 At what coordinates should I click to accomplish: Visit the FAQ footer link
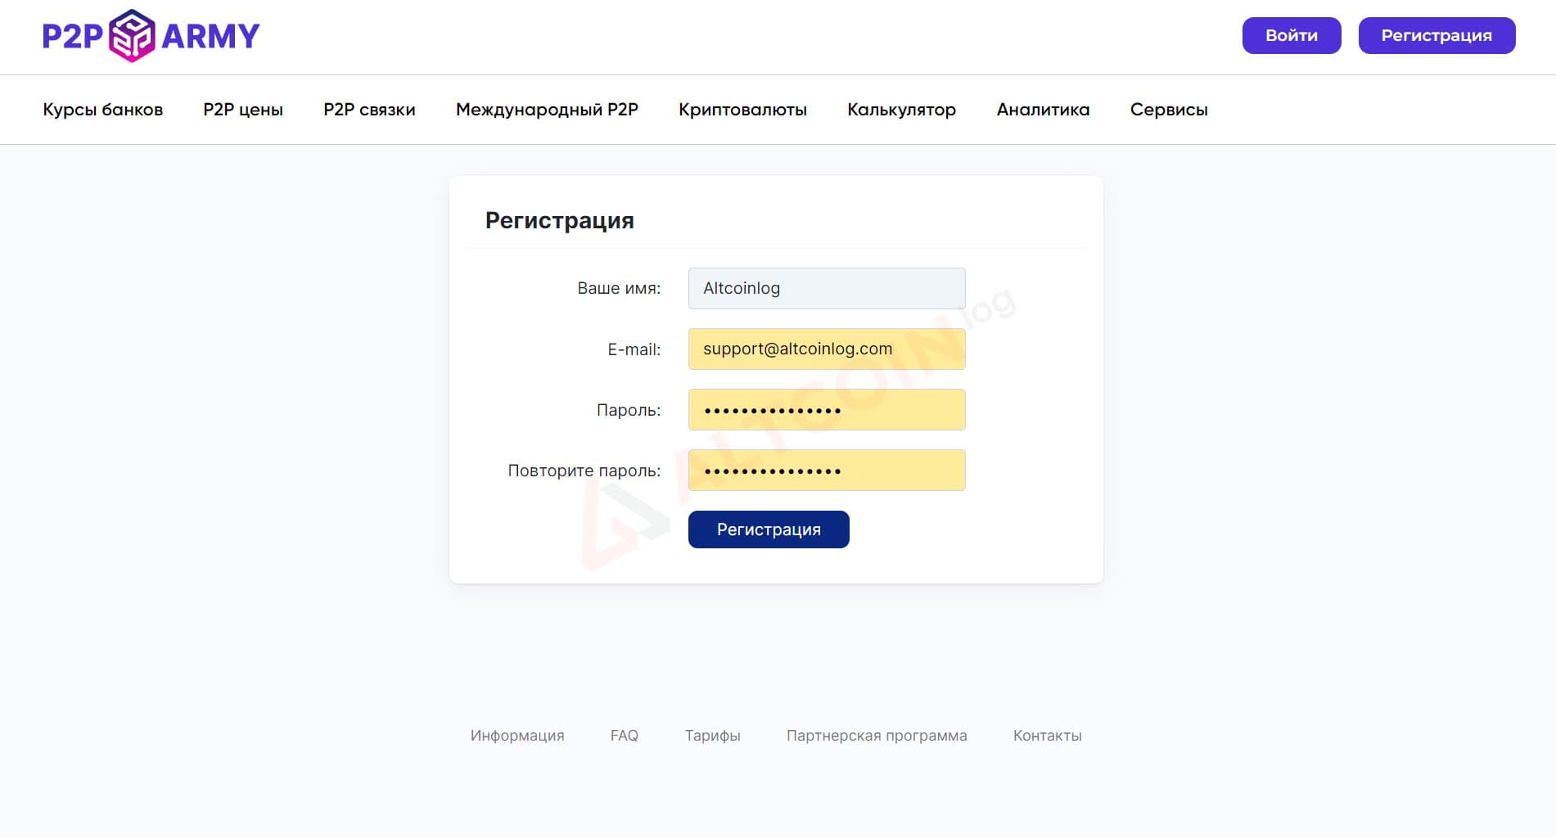625,736
